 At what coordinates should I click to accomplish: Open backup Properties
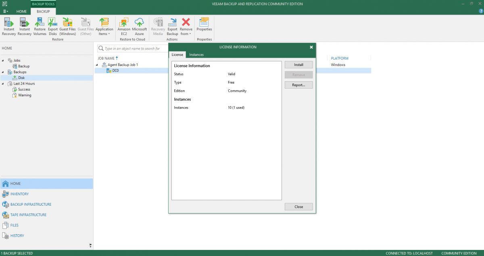click(x=204, y=26)
